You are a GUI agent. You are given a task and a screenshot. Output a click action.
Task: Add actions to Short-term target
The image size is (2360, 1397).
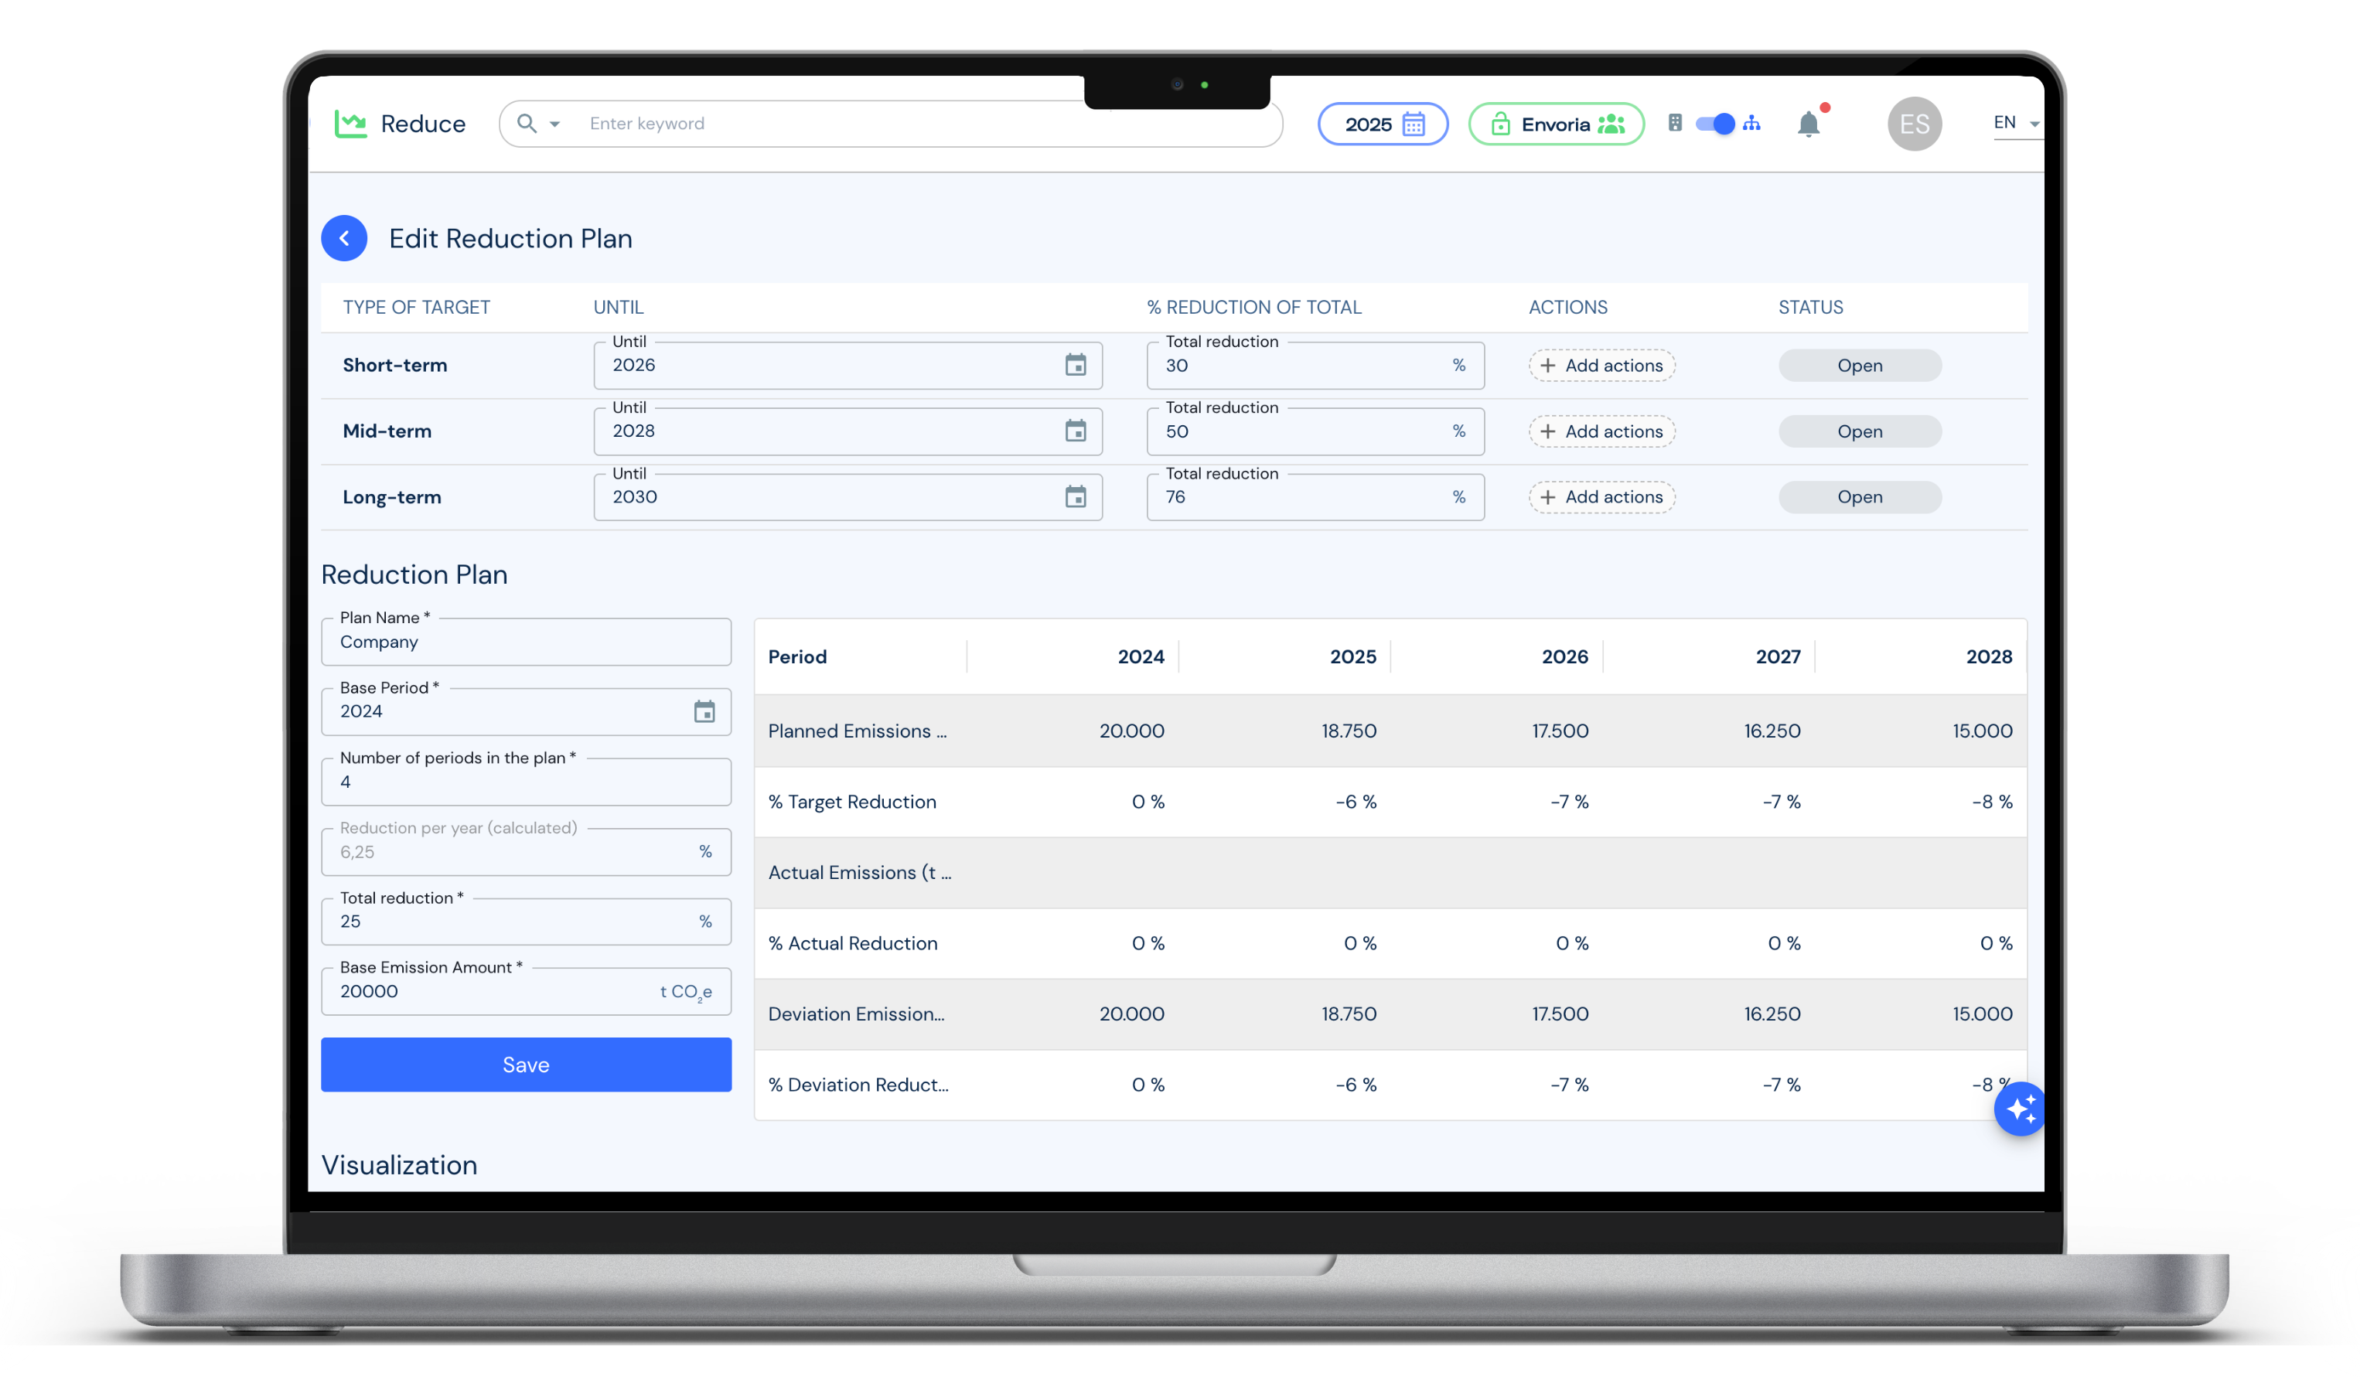(x=1601, y=365)
